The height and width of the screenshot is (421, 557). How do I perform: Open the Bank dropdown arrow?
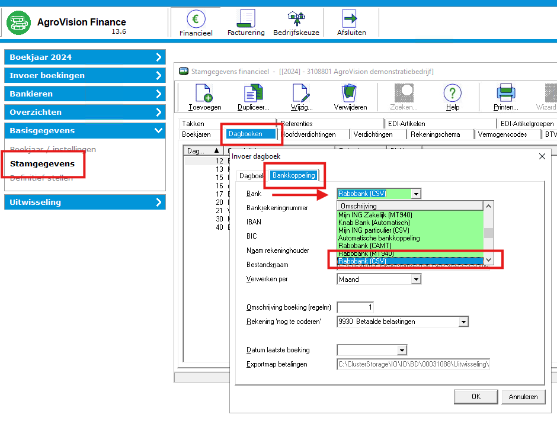click(x=416, y=194)
